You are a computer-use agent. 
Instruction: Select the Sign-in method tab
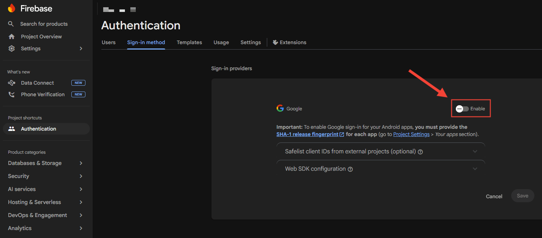tap(146, 42)
